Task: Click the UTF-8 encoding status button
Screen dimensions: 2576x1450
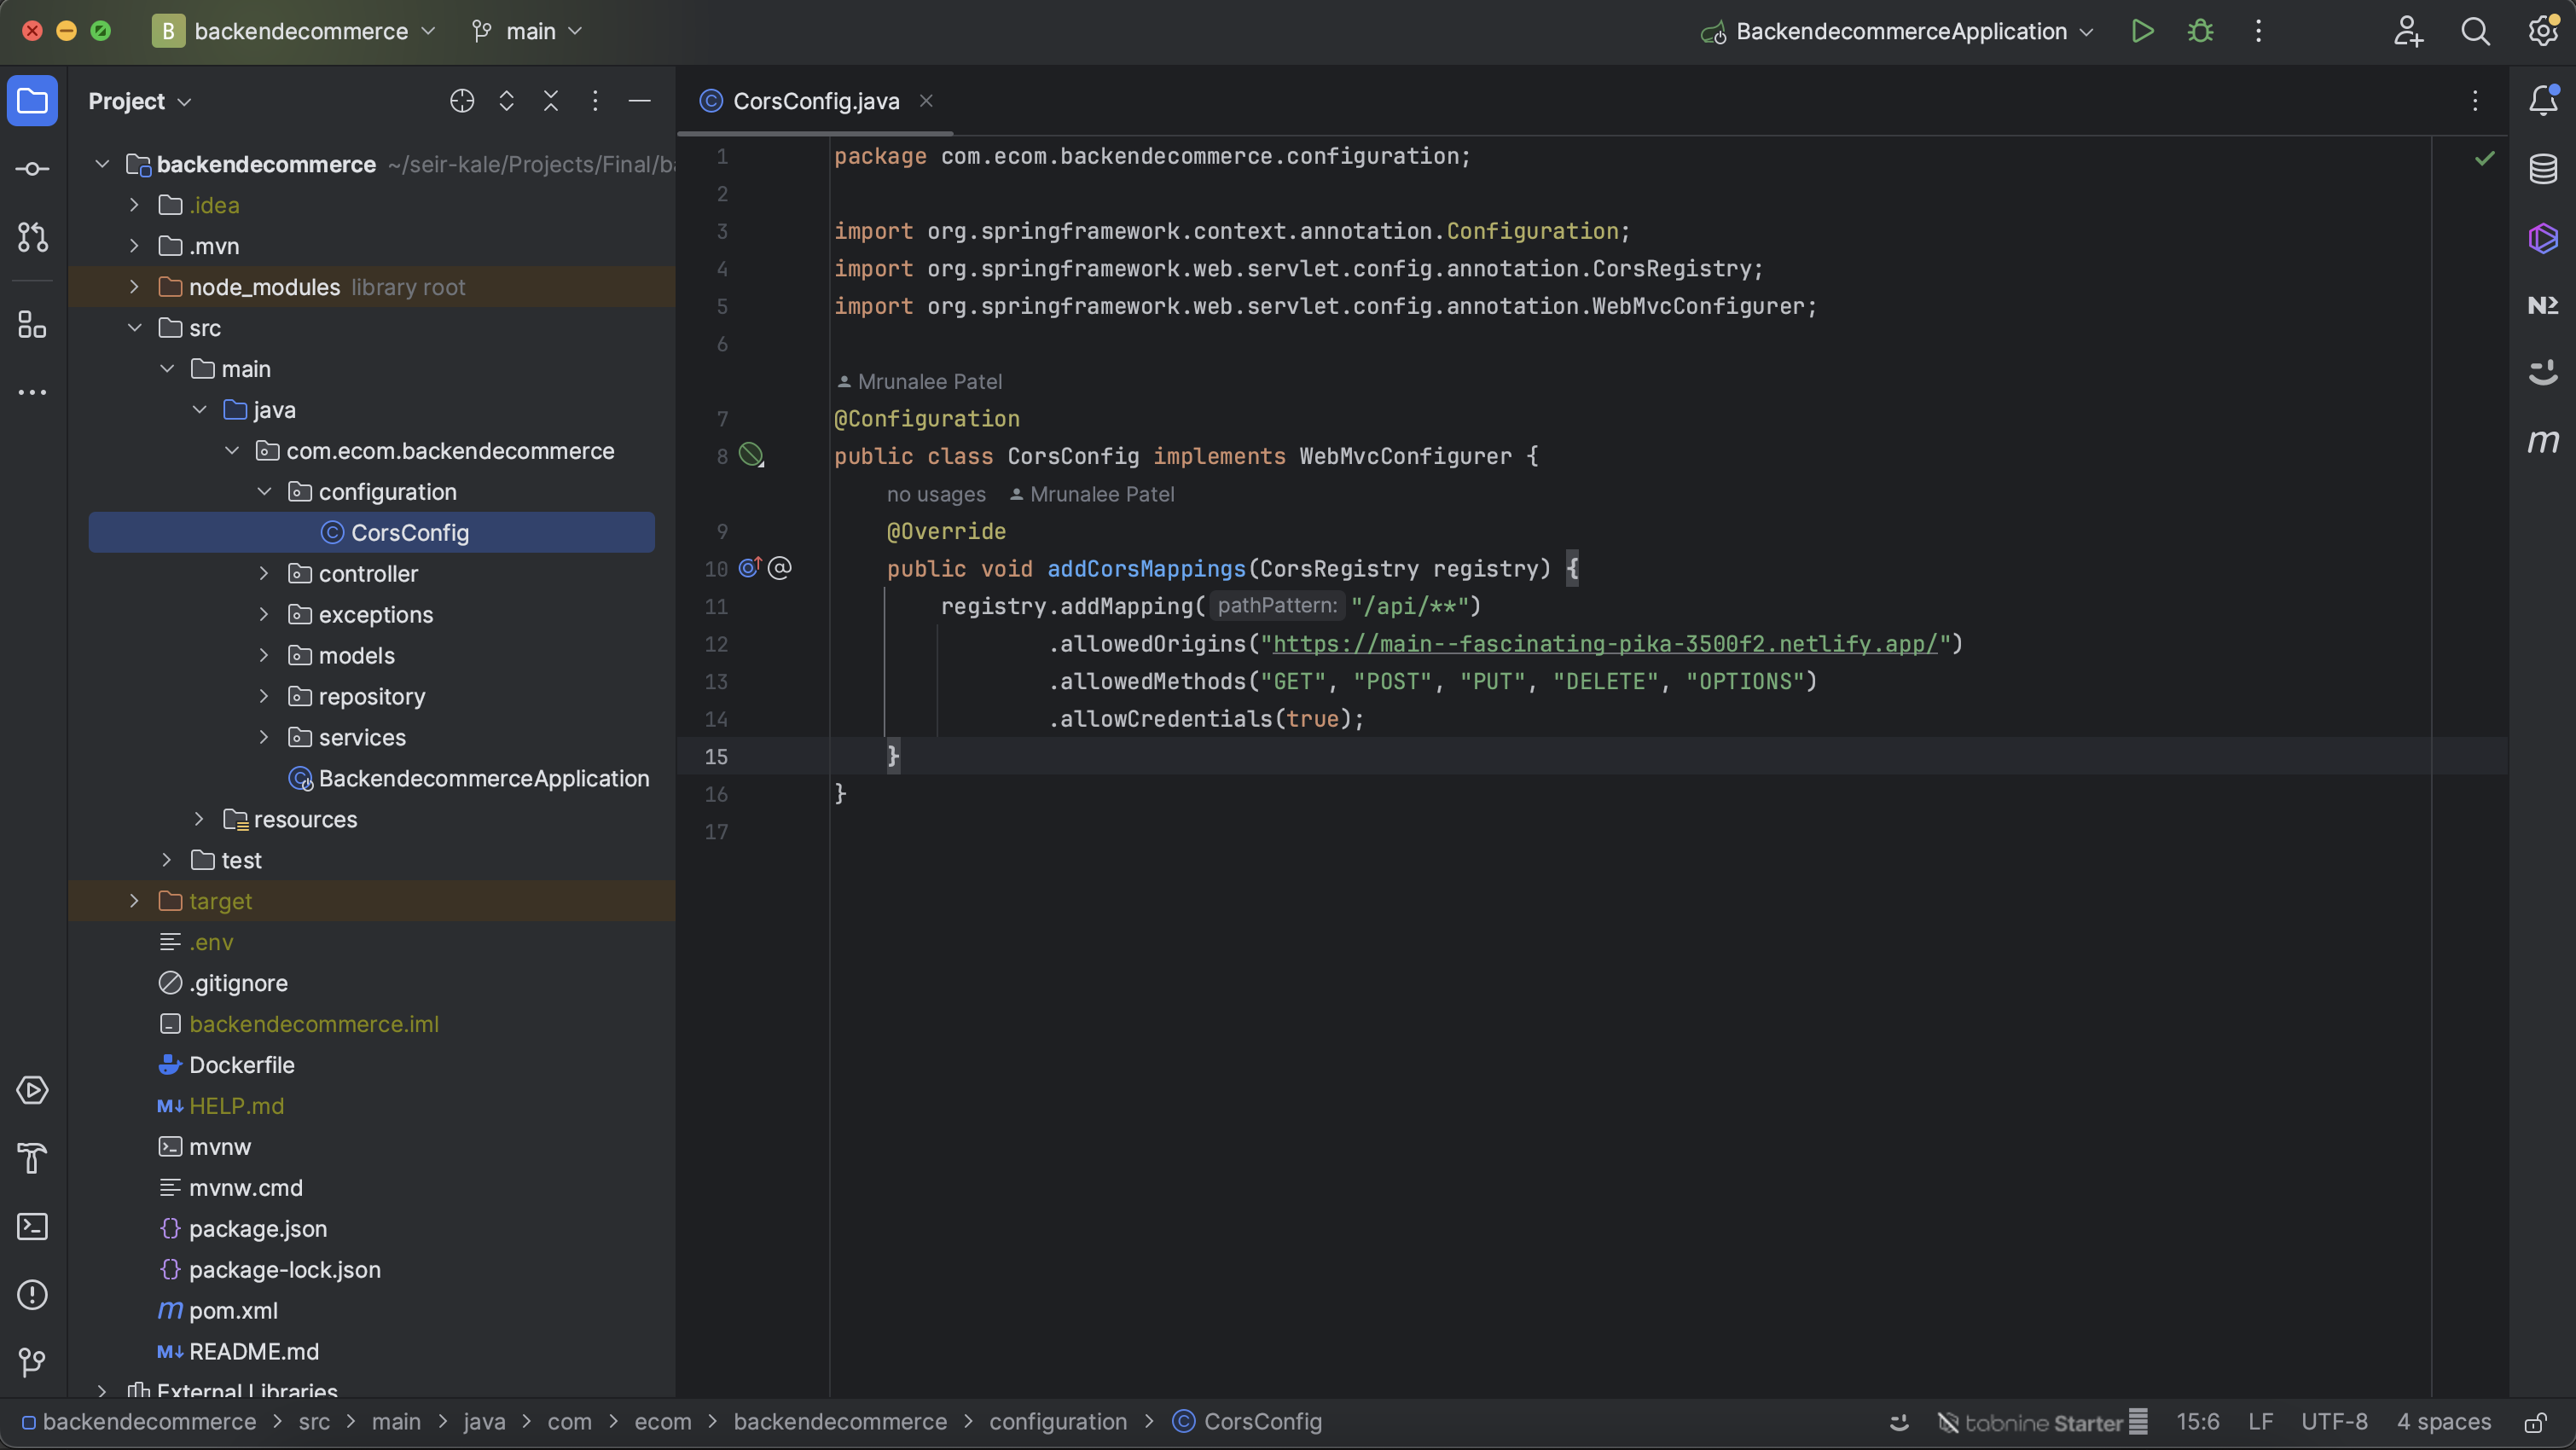Action: [x=2334, y=1423]
